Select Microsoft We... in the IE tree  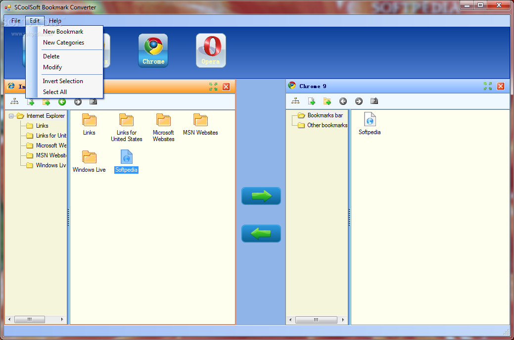point(51,145)
